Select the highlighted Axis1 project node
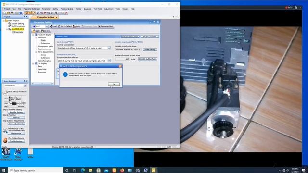 point(17,29)
